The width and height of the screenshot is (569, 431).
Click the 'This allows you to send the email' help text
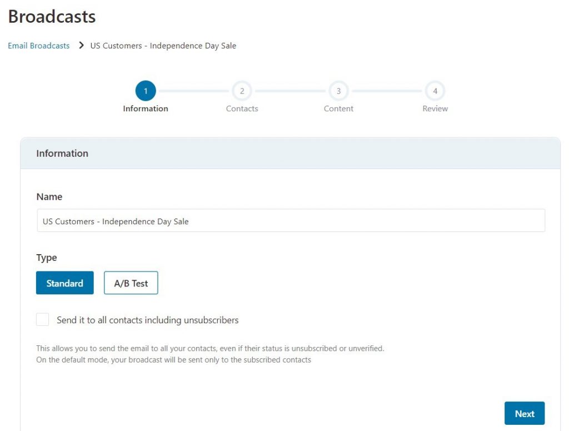(x=210, y=349)
